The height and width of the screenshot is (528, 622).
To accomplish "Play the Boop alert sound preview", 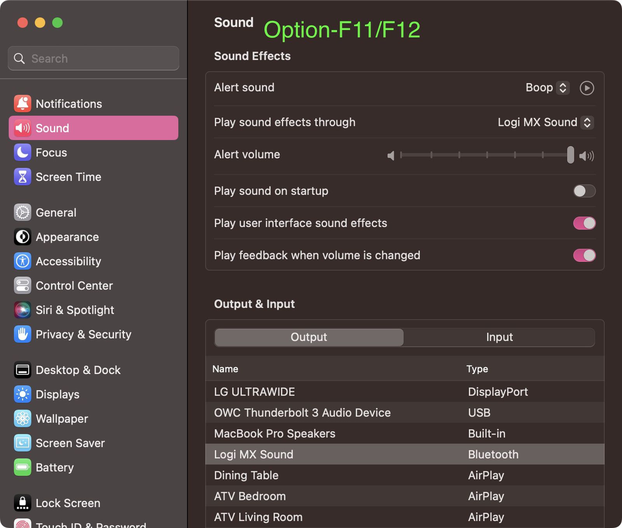I will (x=587, y=88).
